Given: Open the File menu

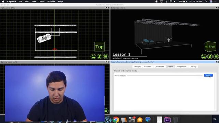Looking at the screenshot, I should [20, 1].
